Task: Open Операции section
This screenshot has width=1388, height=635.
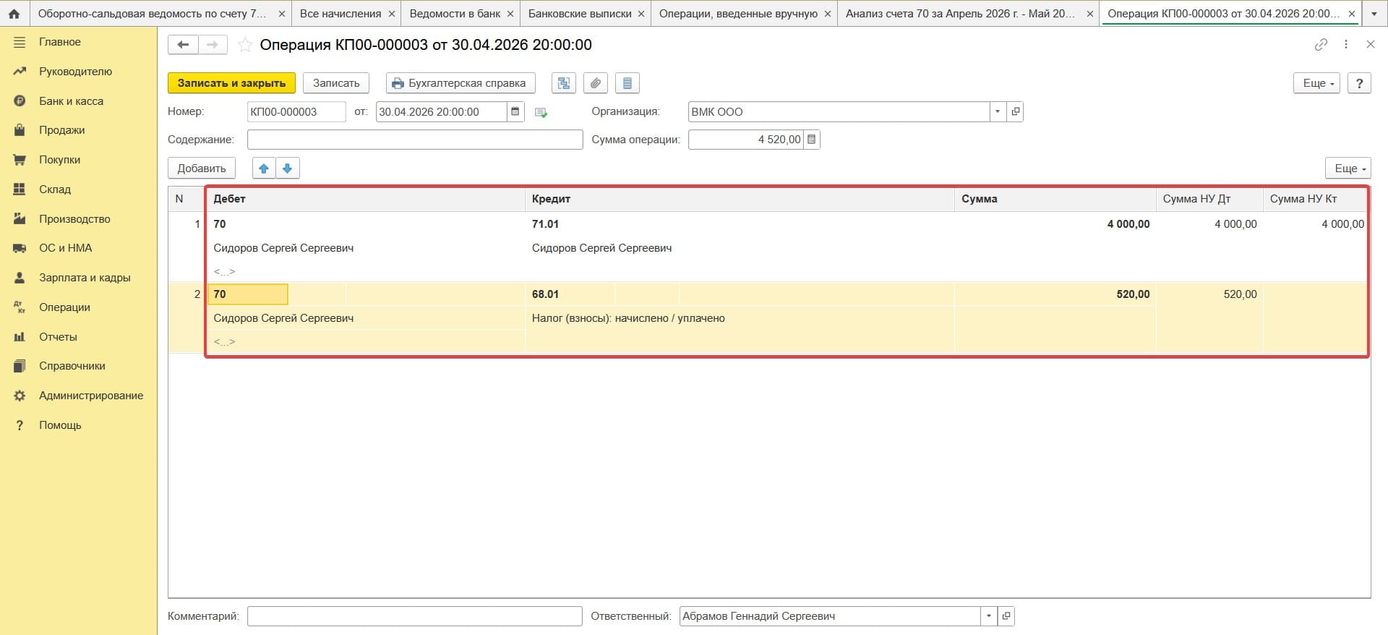Action: 64,307
